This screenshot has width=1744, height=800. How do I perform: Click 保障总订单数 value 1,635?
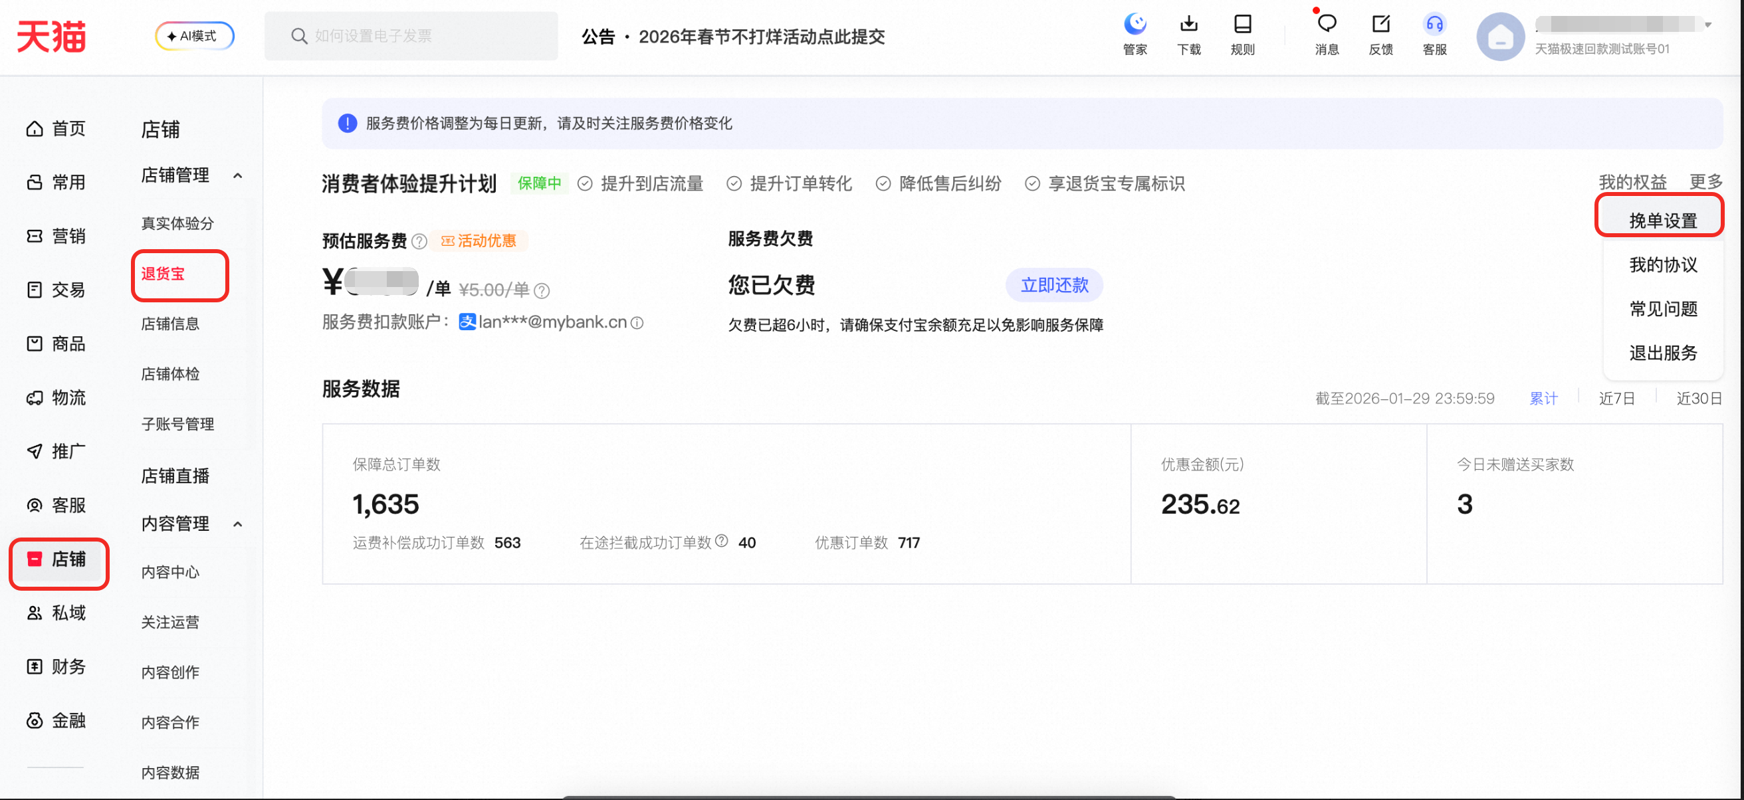(x=386, y=504)
